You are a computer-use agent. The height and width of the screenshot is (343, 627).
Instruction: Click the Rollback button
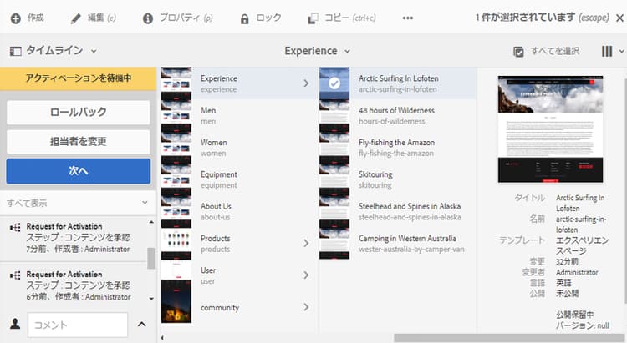pyautogui.click(x=79, y=112)
